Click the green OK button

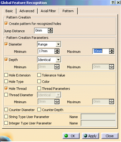coord(71,136)
